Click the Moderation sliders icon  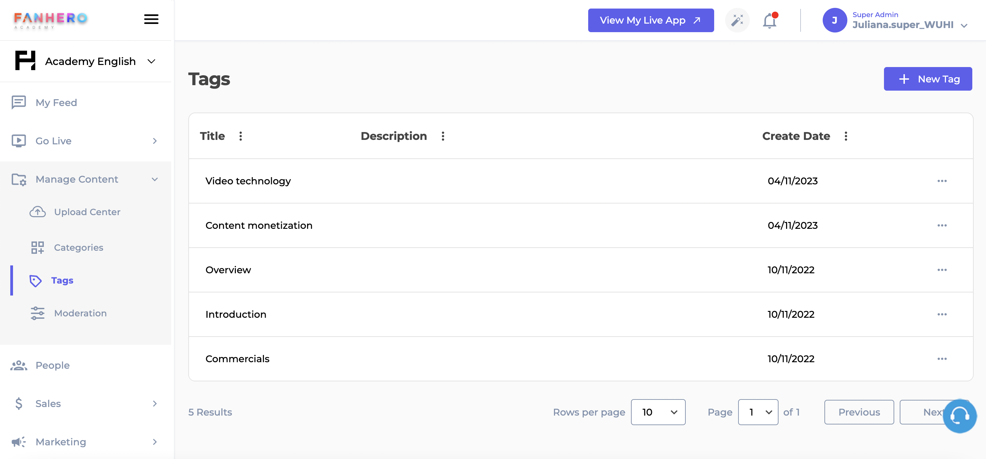click(x=38, y=313)
